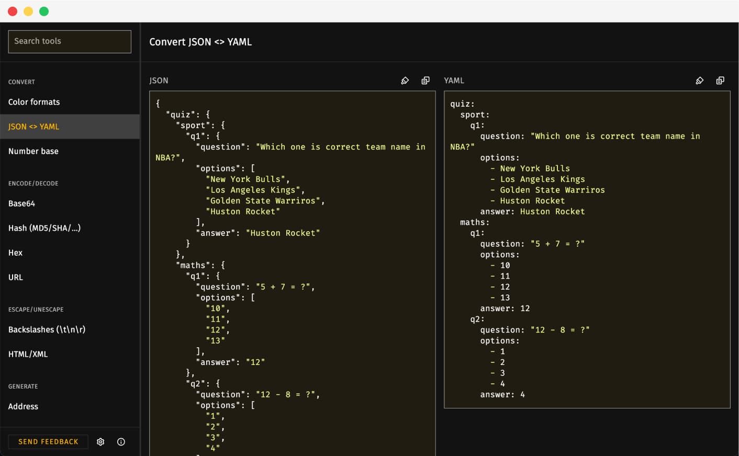This screenshot has height=456, width=739.
Task: Click the "Los Angeles Kings" YAML option
Action: 542,179
